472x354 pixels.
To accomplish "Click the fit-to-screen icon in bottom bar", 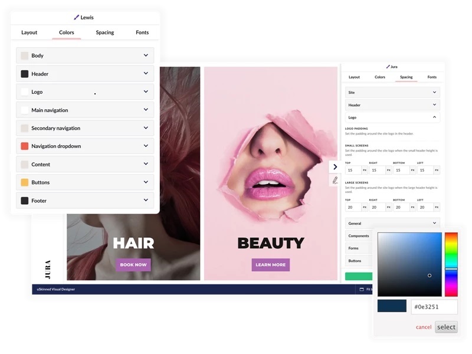I will (x=362, y=290).
